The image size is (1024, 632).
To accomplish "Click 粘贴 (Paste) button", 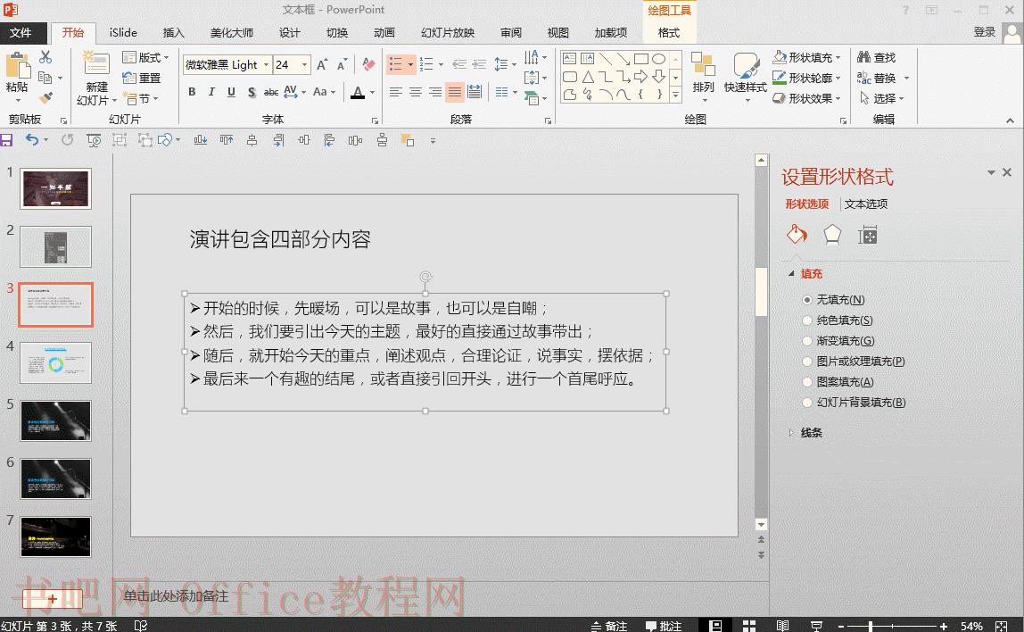I will coord(18,77).
